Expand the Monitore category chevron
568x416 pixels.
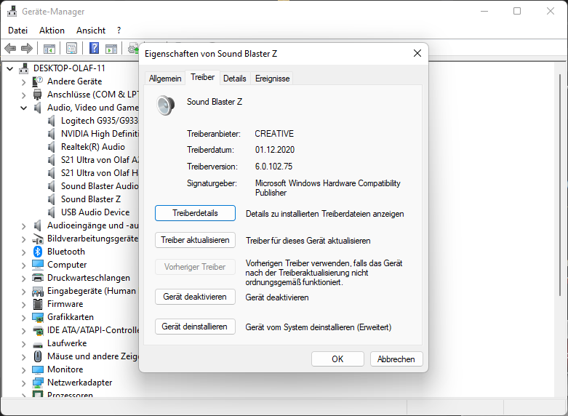click(23, 370)
